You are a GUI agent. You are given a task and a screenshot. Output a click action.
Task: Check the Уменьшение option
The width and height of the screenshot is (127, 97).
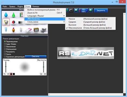pos(5,49)
